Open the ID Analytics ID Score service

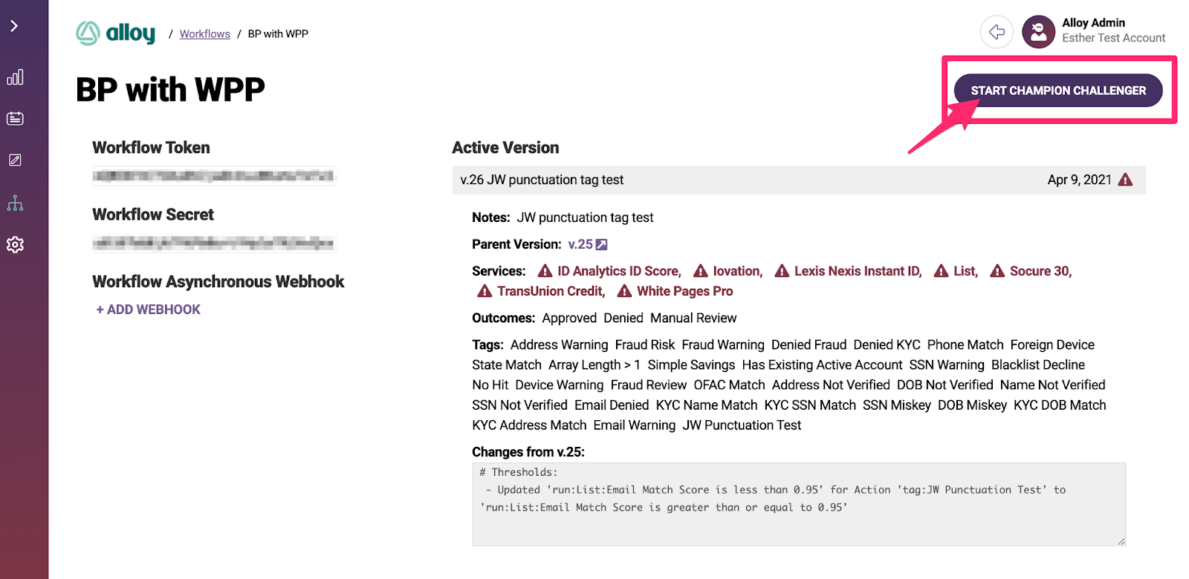pyautogui.click(x=609, y=271)
